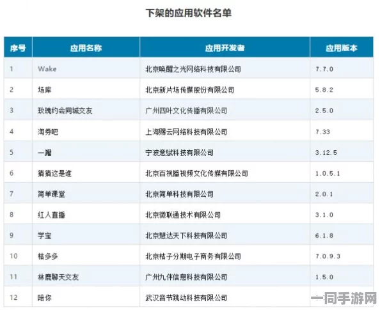Select the app name 淘券吧
The image size is (380, 310).
click(x=48, y=132)
